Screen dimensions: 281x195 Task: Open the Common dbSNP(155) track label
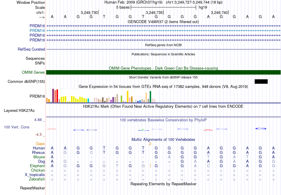26,82
